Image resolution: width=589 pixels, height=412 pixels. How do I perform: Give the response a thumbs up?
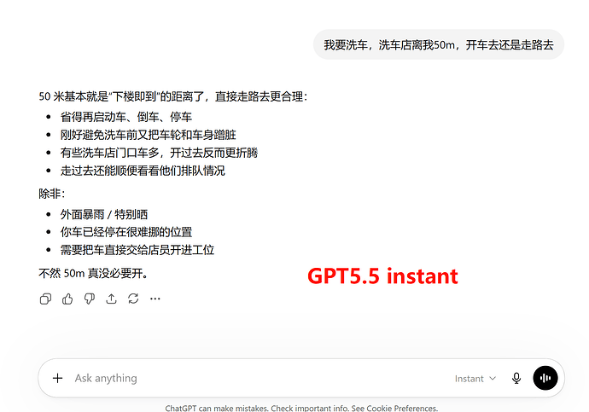[x=67, y=299]
